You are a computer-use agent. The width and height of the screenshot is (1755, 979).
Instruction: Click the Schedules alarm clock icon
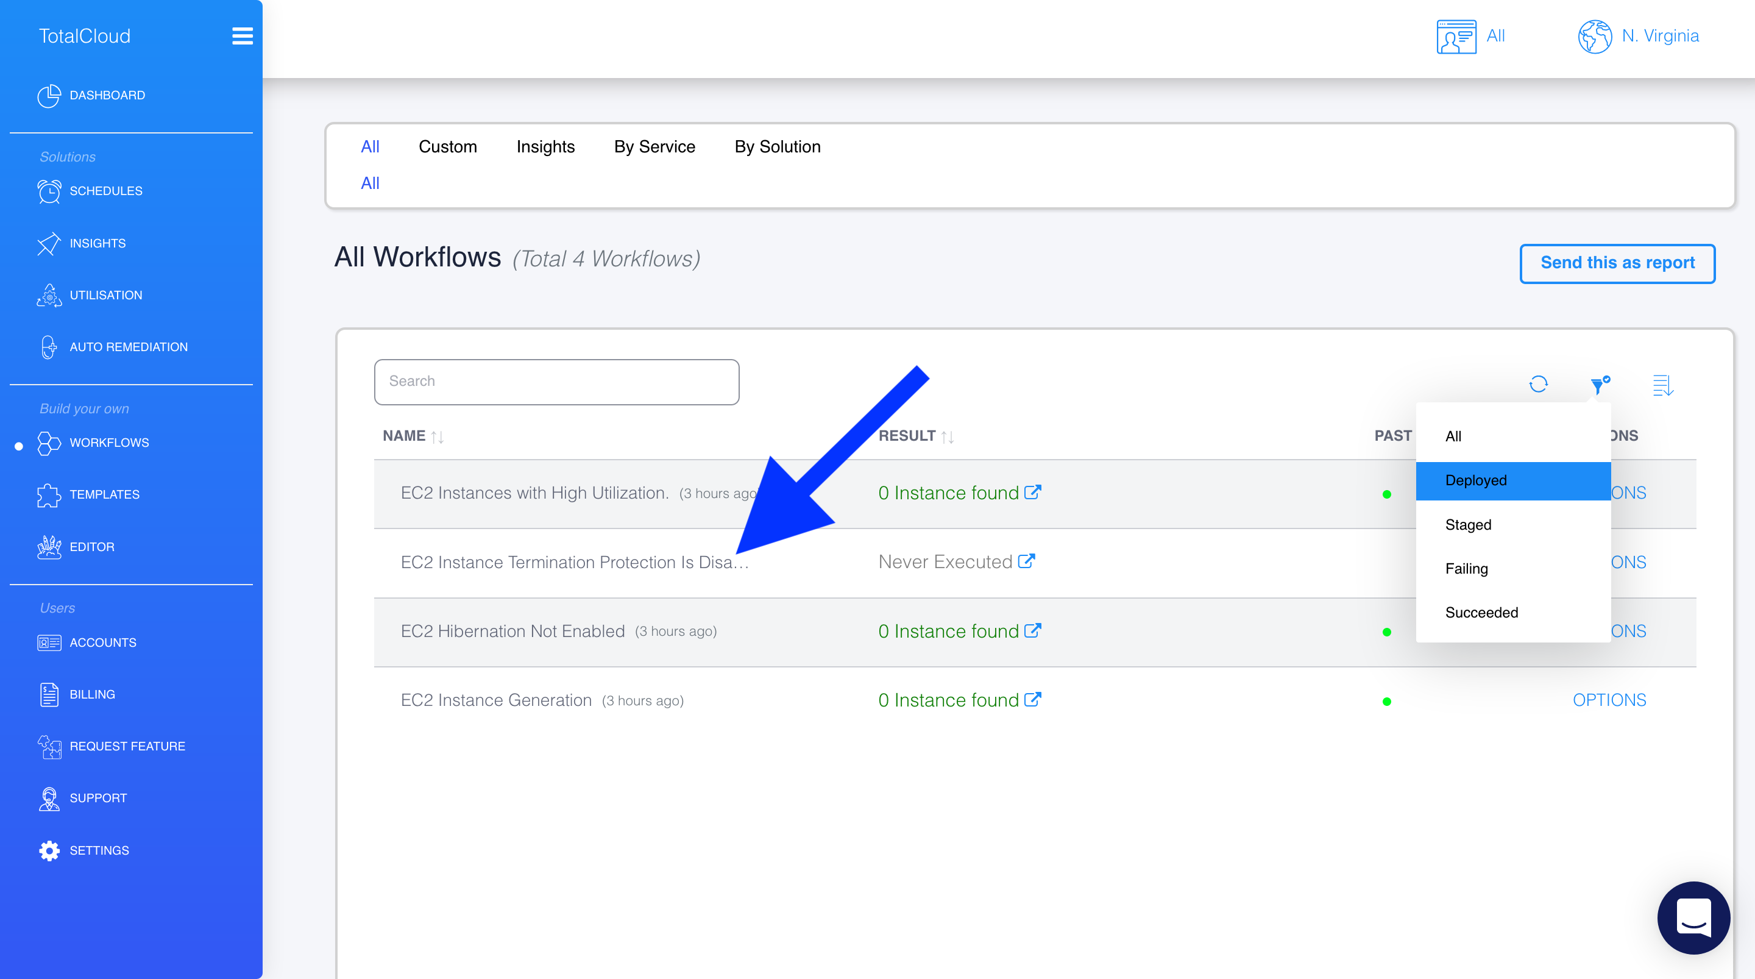[49, 191]
